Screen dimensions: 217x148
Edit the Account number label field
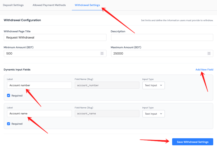(39, 85)
